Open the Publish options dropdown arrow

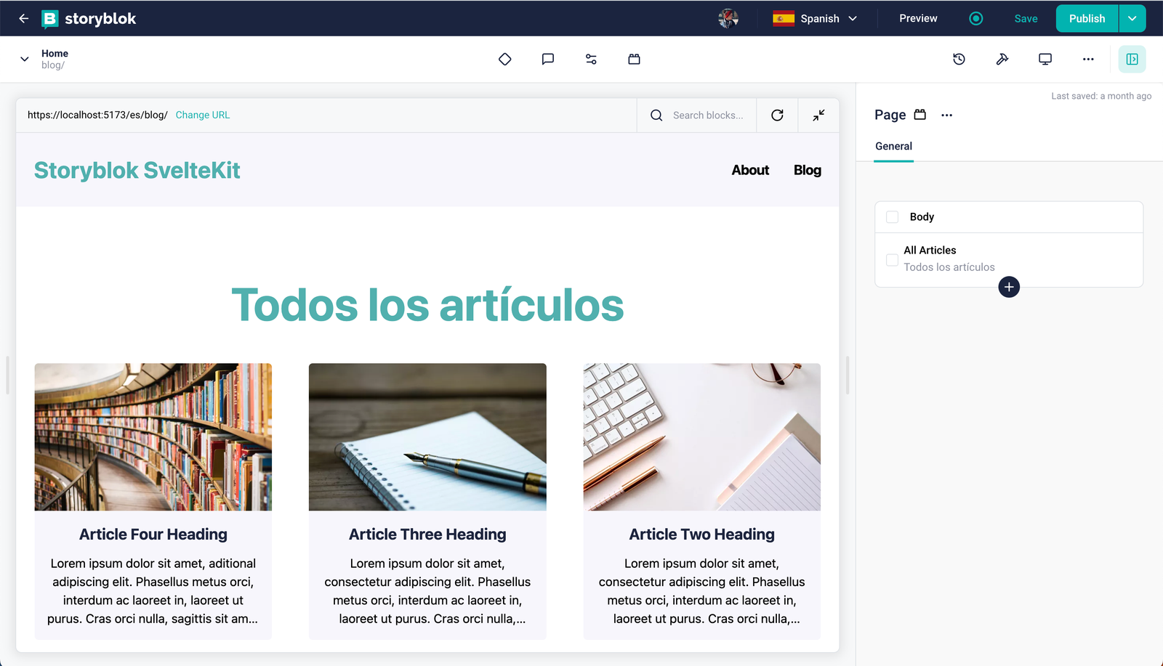pyautogui.click(x=1132, y=19)
